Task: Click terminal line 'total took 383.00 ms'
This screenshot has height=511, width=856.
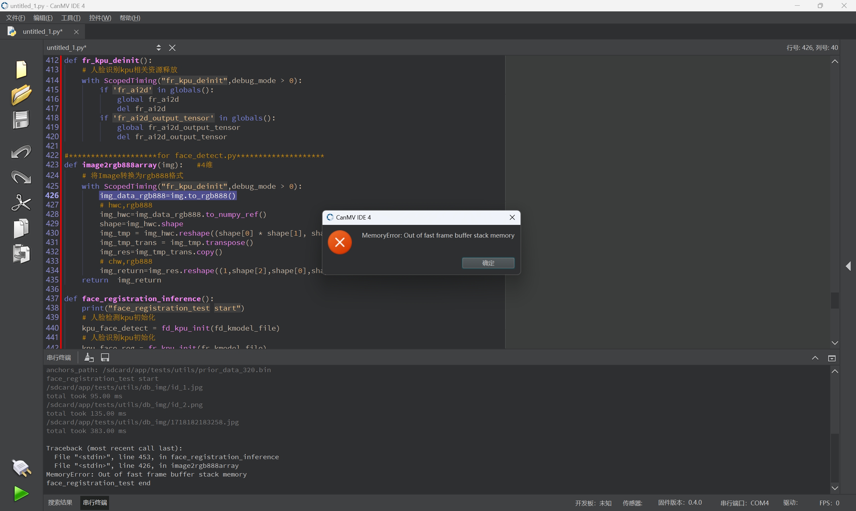Action: click(86, 431)
